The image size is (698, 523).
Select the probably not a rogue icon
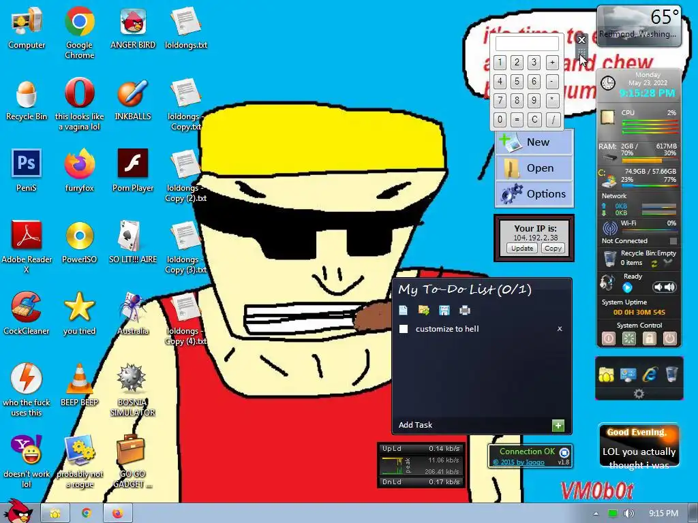pos(79,462)
